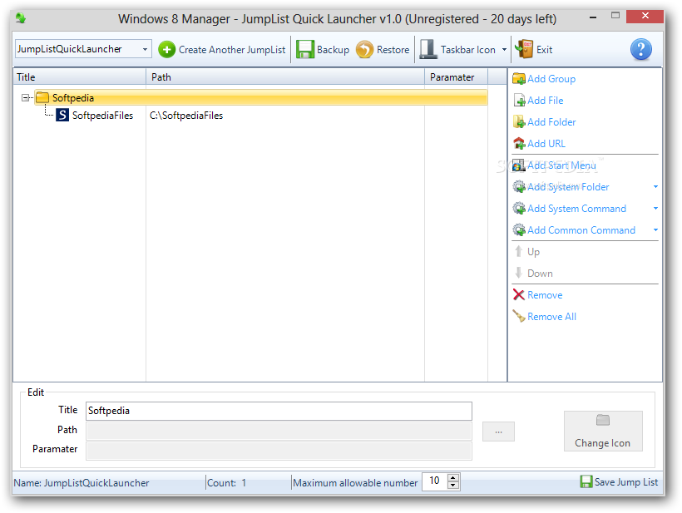Open help via the blue question mark
This screenshot has height=513, width=682.
[640, 50]
